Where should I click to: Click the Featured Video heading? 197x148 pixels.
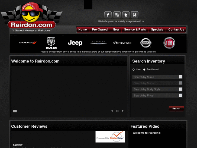point(145,126)
